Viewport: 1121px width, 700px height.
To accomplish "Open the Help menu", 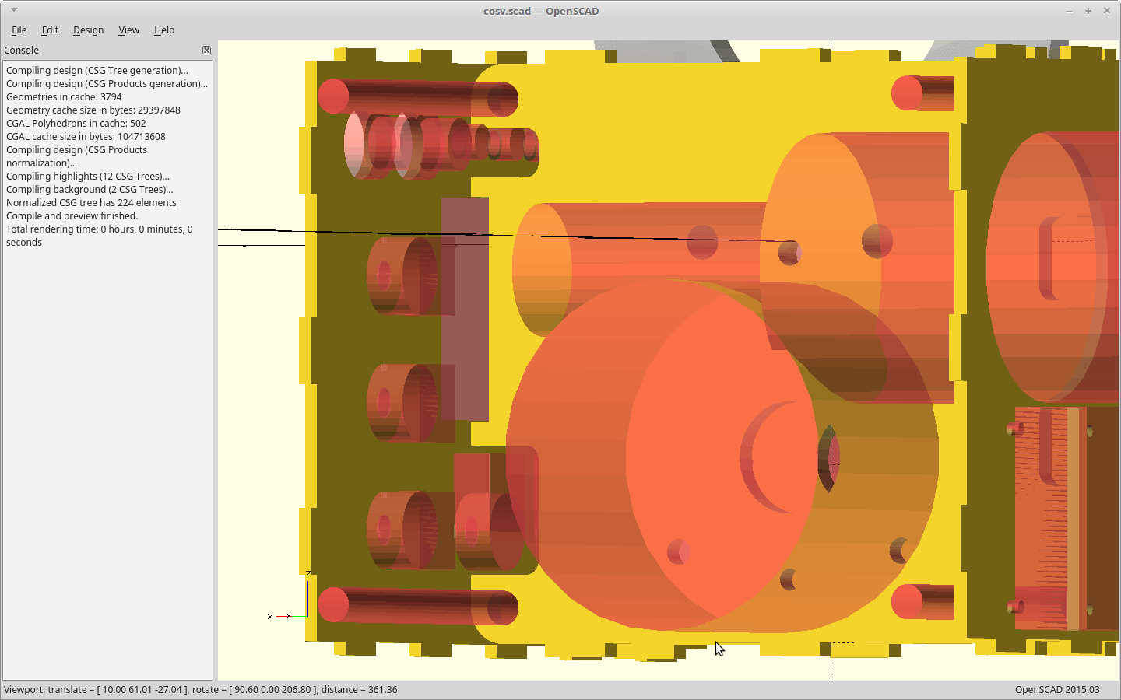I will coord(163,30).
